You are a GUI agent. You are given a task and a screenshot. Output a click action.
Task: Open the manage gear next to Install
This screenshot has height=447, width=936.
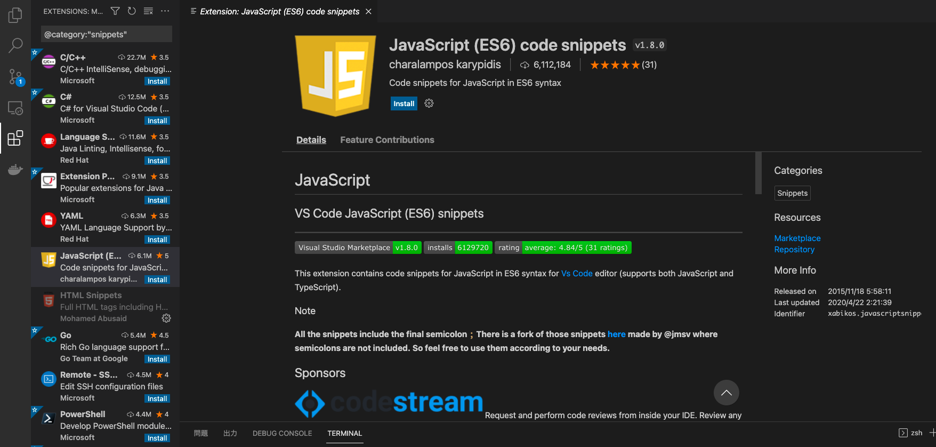(429, 103)
